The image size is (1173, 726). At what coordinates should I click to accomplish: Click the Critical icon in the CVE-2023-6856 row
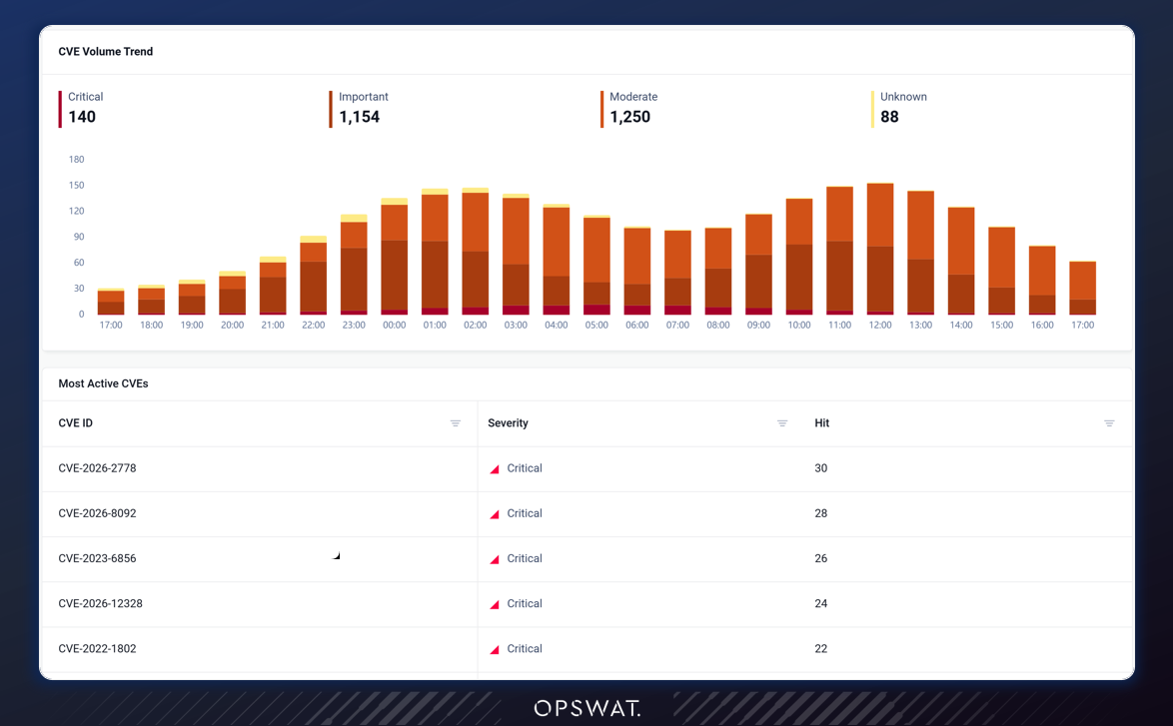(495, 559)
